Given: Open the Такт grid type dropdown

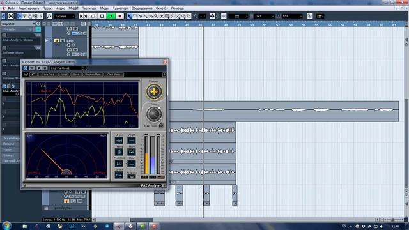Looking at the screenshot, I should pyautogui.click(x=264, y=16).
